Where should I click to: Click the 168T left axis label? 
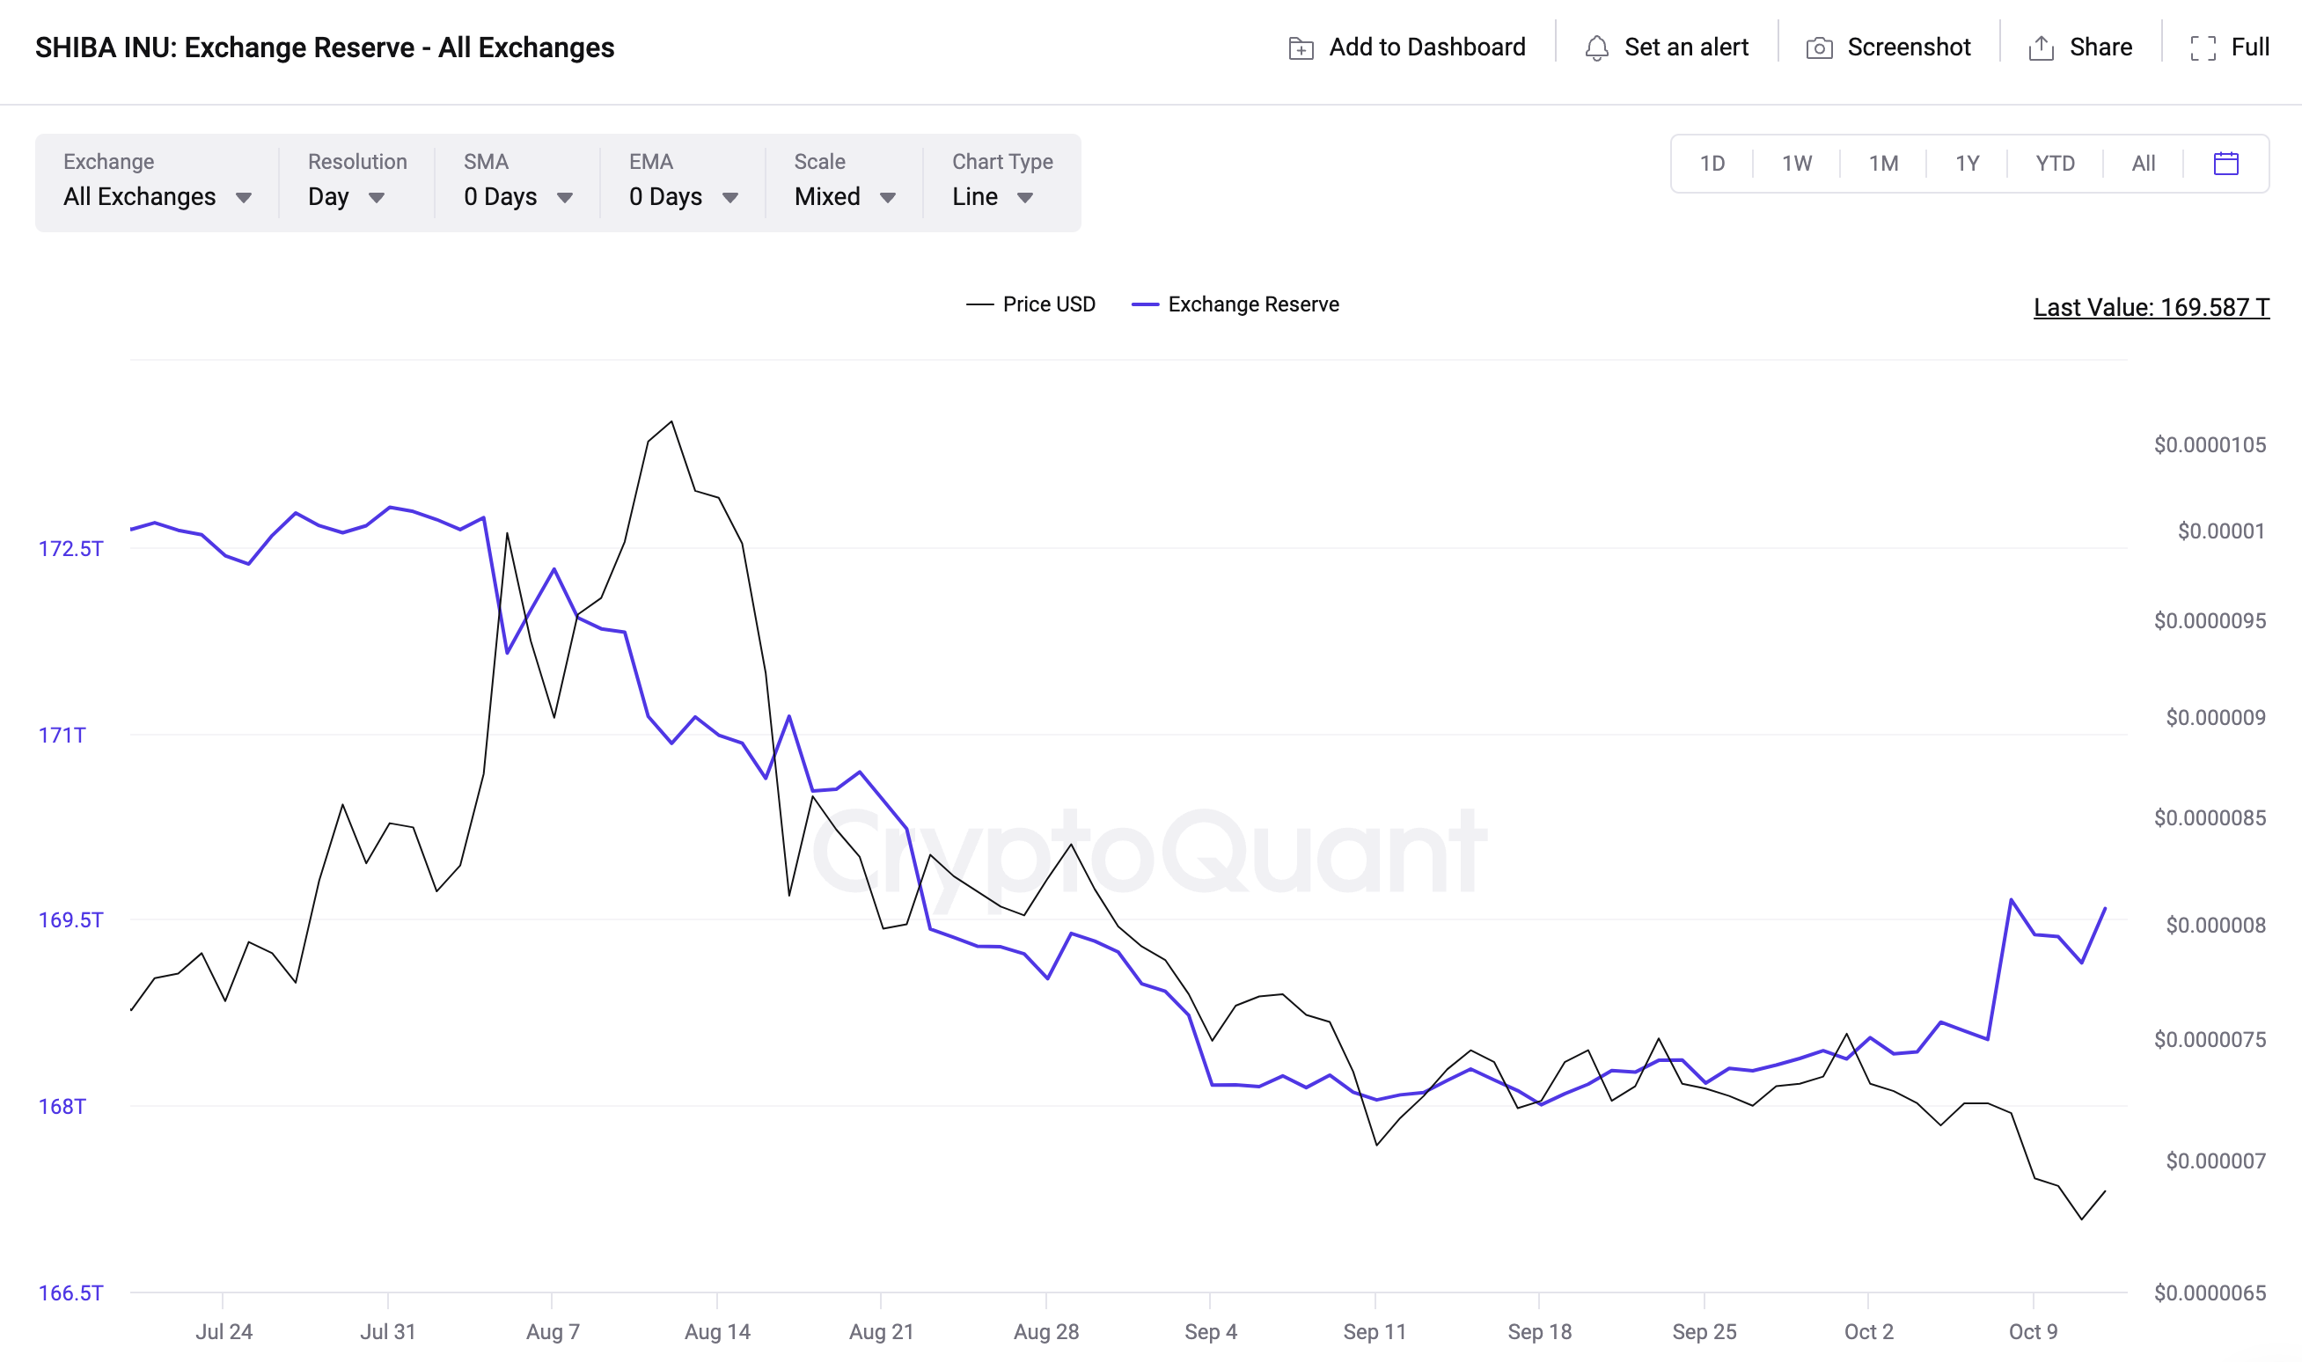pyautogui.click(x=62, y=1106)
